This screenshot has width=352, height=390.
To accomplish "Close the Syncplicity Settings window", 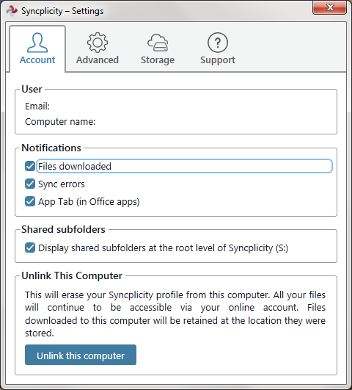I will pos(330,7).
